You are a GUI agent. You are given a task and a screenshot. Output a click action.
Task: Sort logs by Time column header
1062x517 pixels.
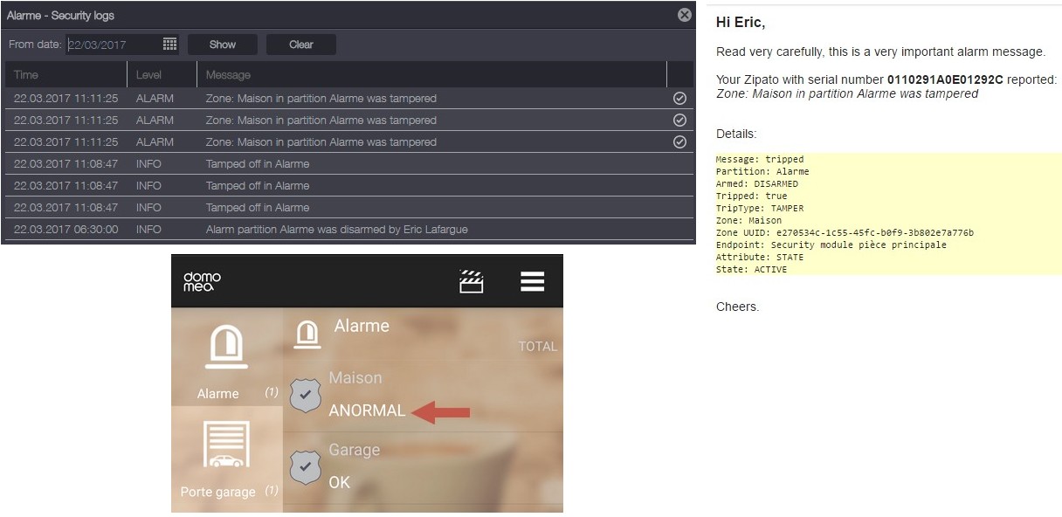click(26, 75)
